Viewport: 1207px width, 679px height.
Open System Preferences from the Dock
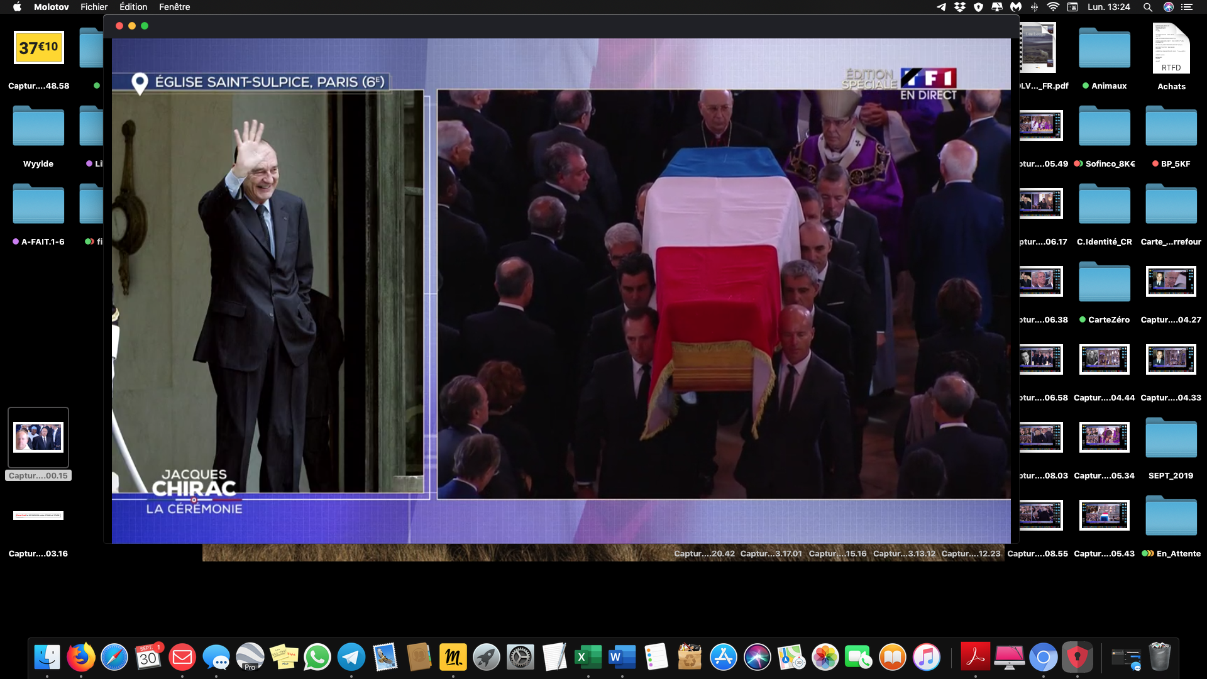521,658
